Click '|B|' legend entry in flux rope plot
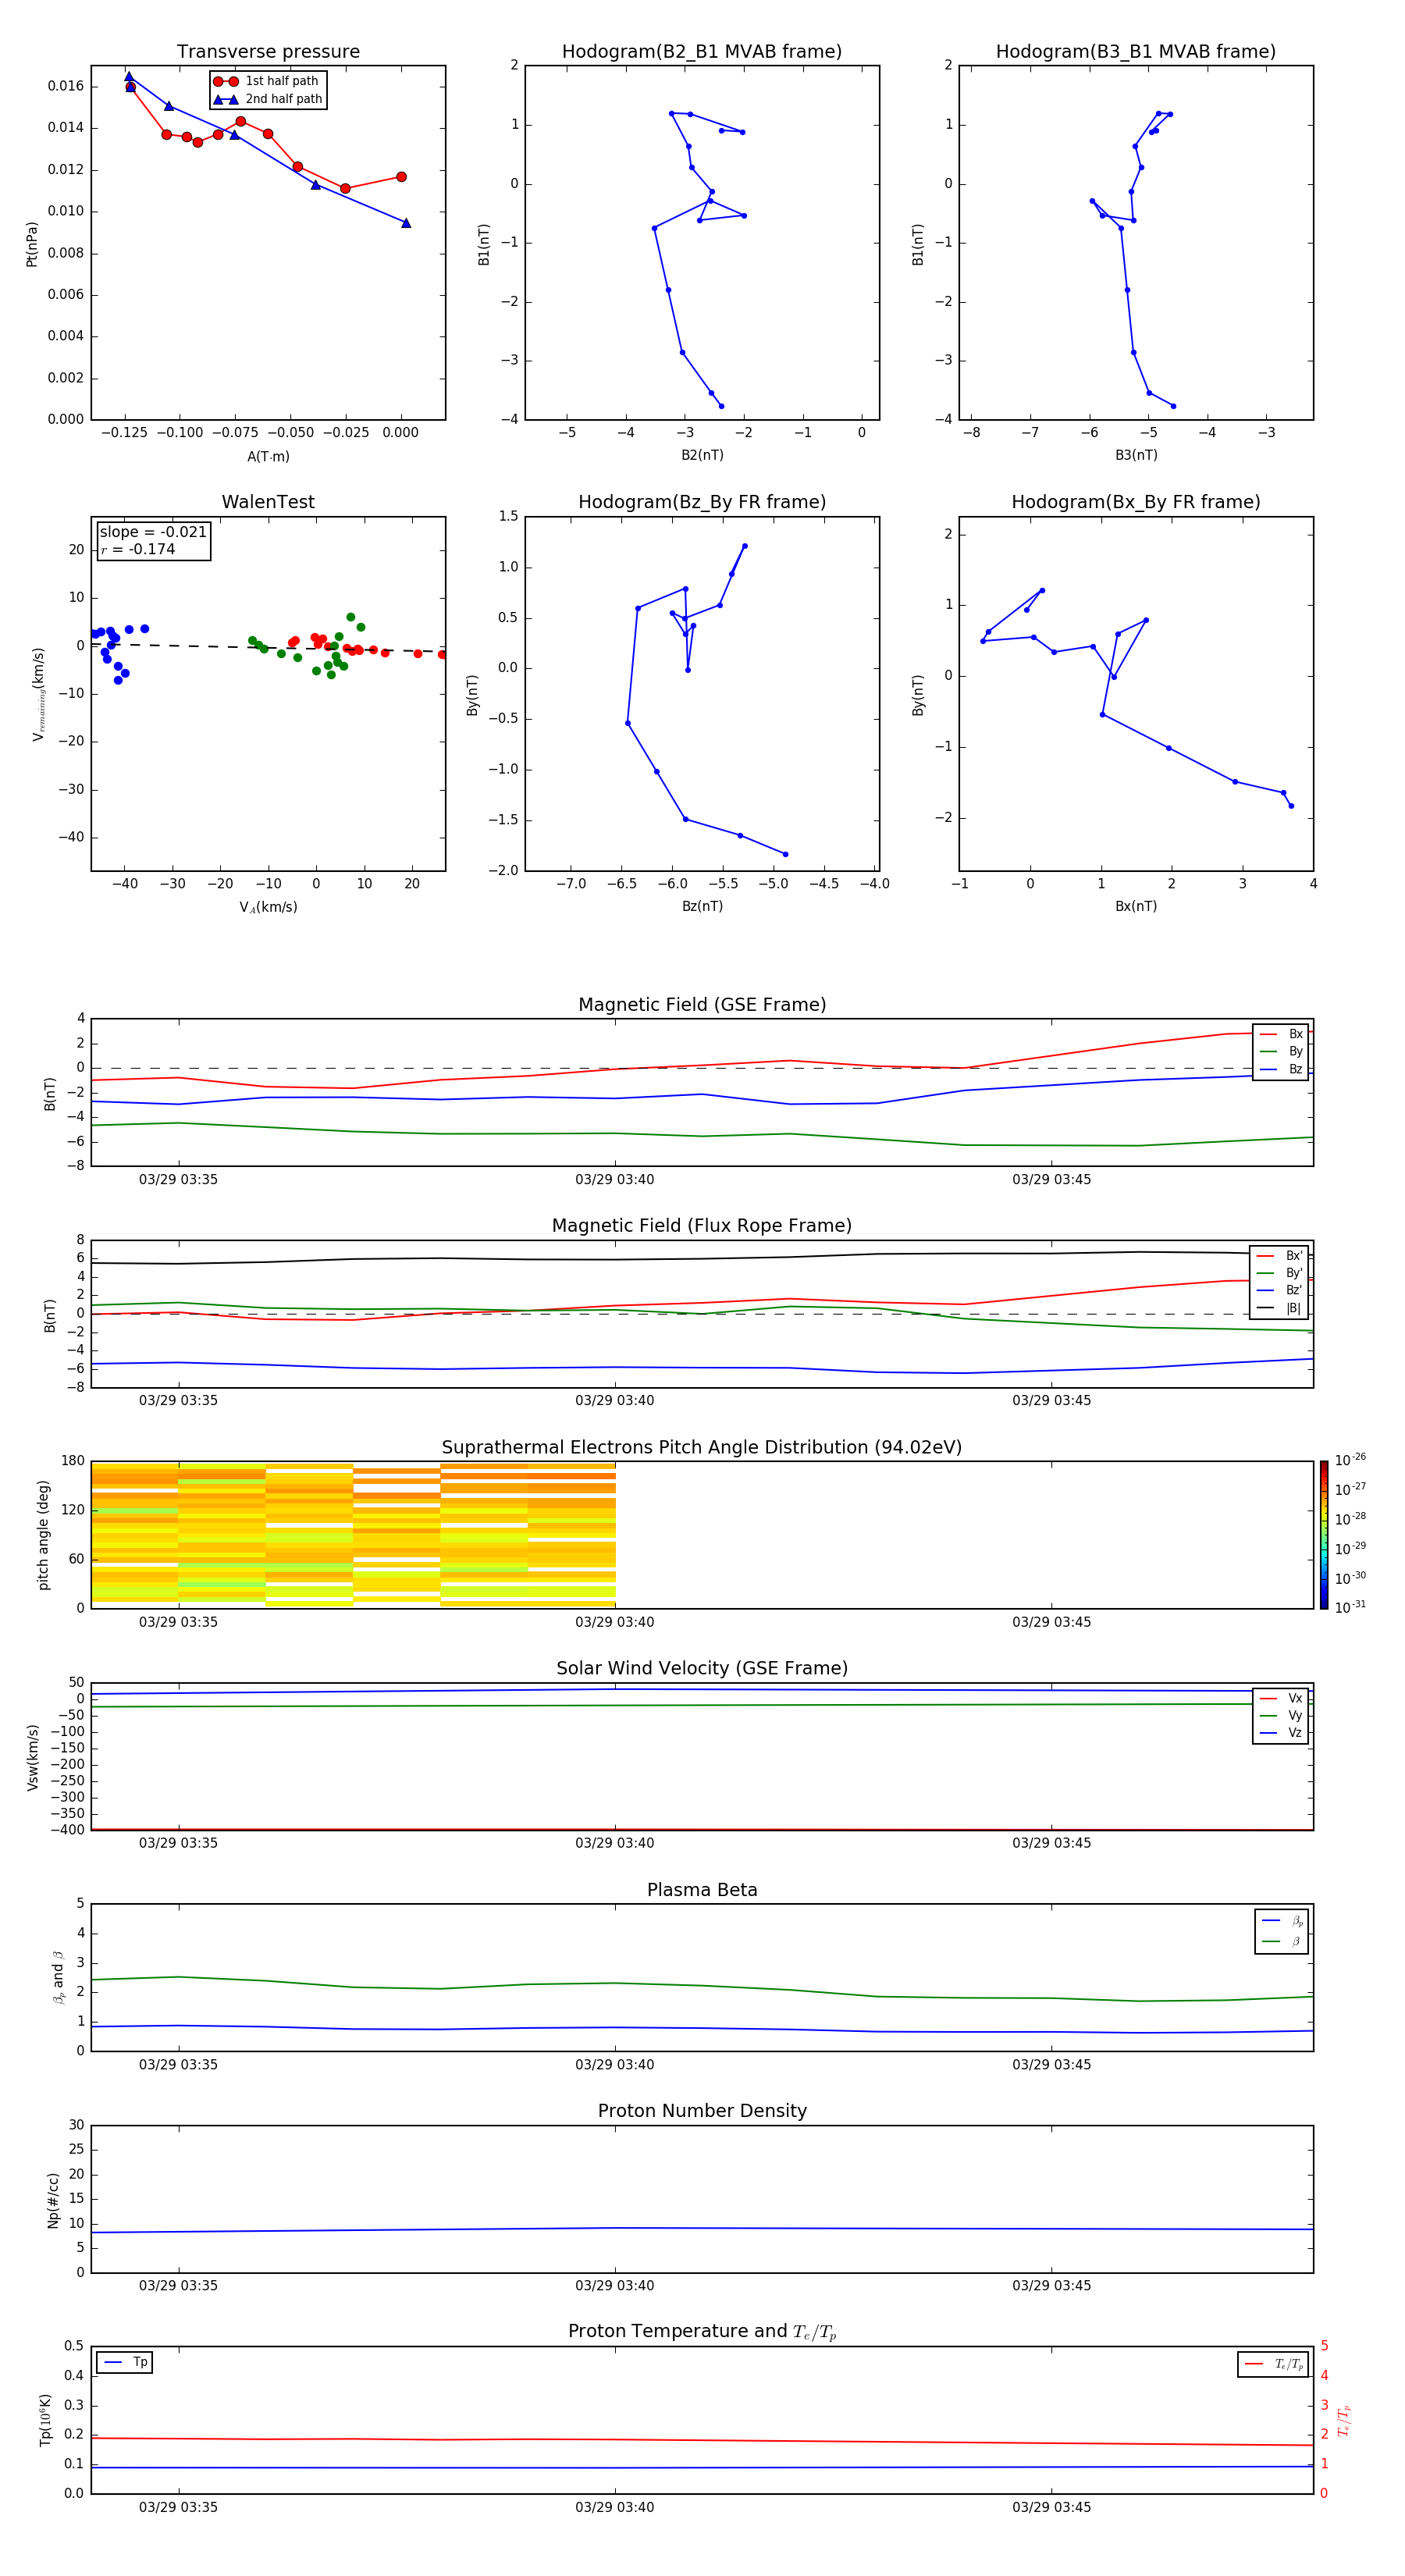 tap(1279, 1308)
